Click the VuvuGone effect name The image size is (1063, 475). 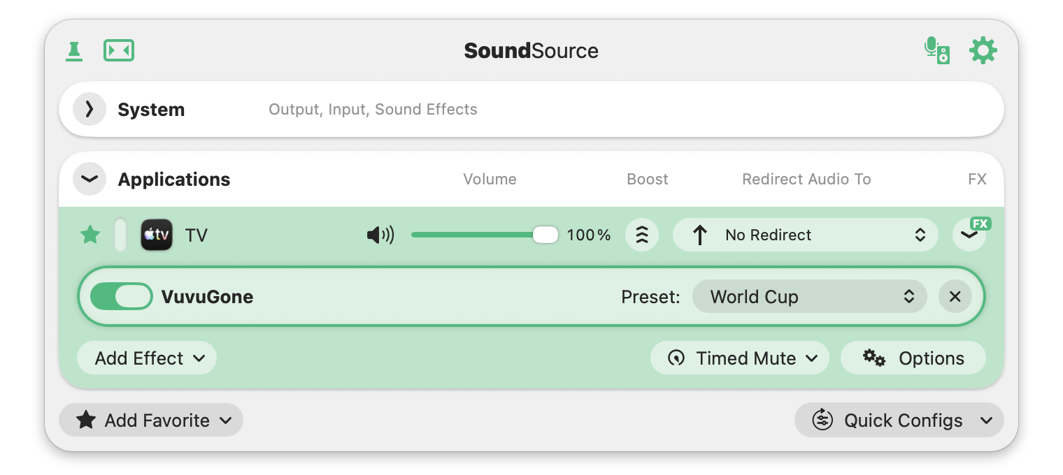pyautogui.click(x=207, y=296)
